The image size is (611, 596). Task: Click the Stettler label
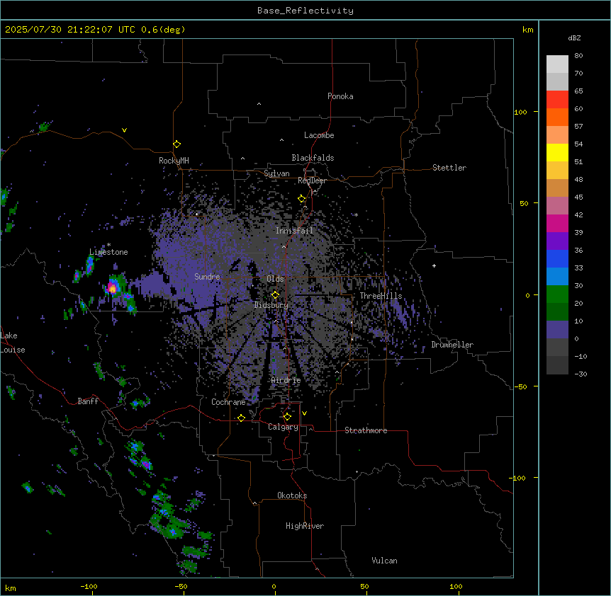click(449, 168)
